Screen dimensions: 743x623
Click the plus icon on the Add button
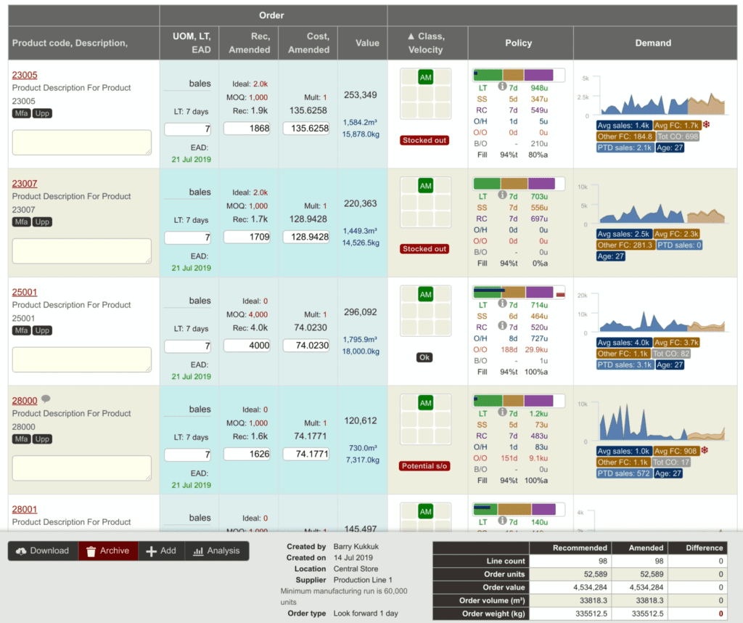[150, 550]
